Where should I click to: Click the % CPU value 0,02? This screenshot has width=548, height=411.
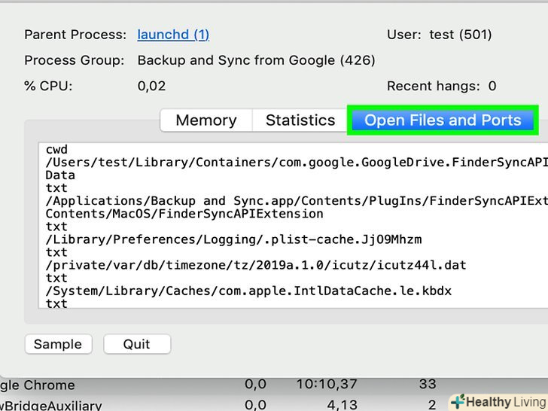(151, 86)
